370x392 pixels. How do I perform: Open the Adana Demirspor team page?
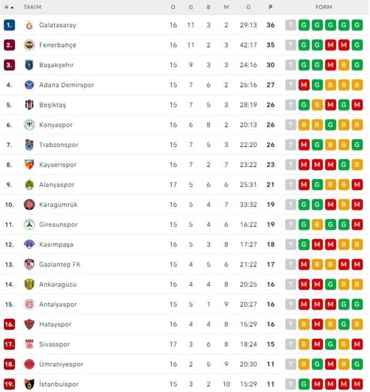pyautogui.click(x=66, y=85)
